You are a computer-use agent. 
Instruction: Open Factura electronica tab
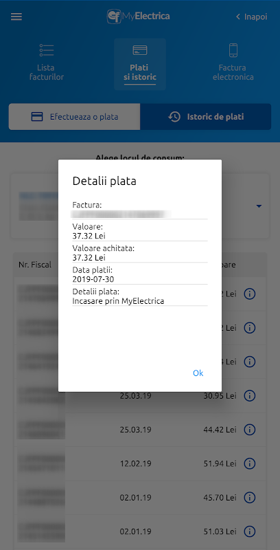coord(233,62)
